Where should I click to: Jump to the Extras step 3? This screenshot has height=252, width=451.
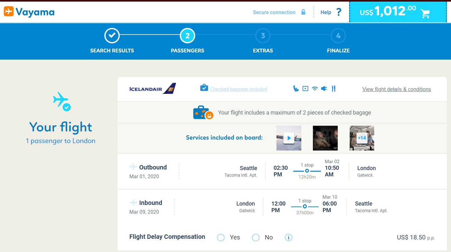click(263, 36)
